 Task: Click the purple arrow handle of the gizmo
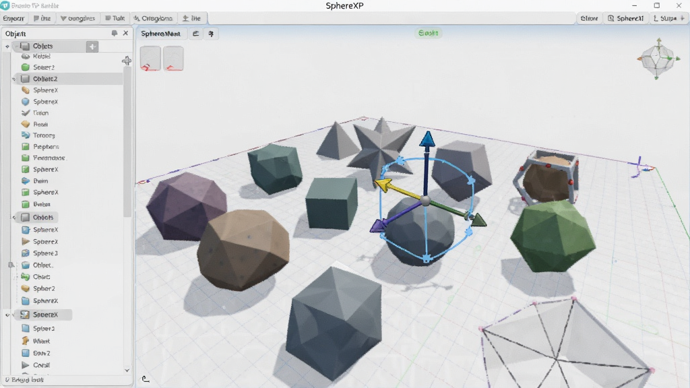tap(378, 226)
